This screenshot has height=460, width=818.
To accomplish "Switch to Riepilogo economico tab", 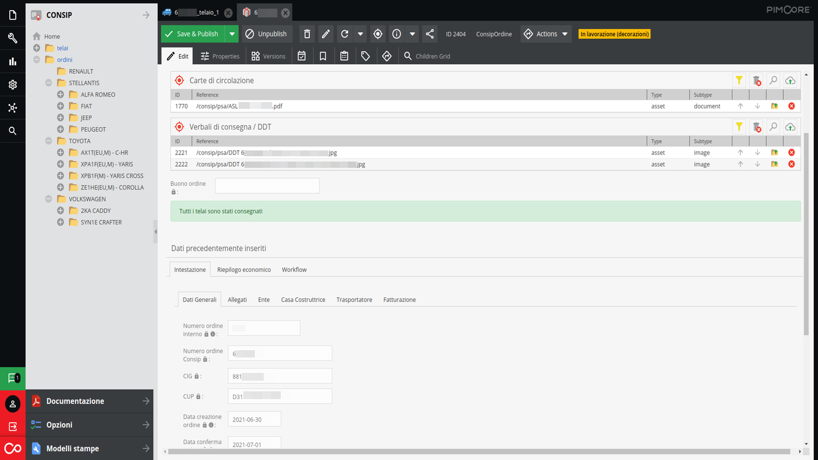I will click(244, 270).
